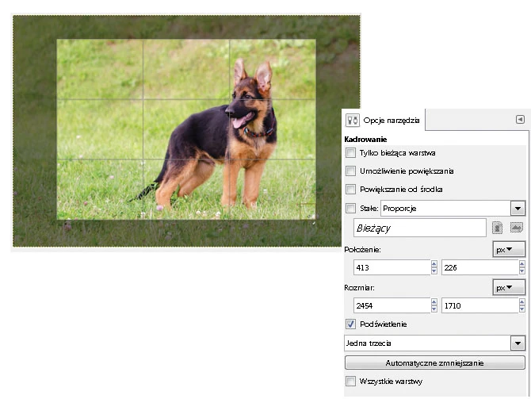Set portrait orientation icon
Image resolution: width=531 pixels, height=399 pixels.
tap(497, 228)
